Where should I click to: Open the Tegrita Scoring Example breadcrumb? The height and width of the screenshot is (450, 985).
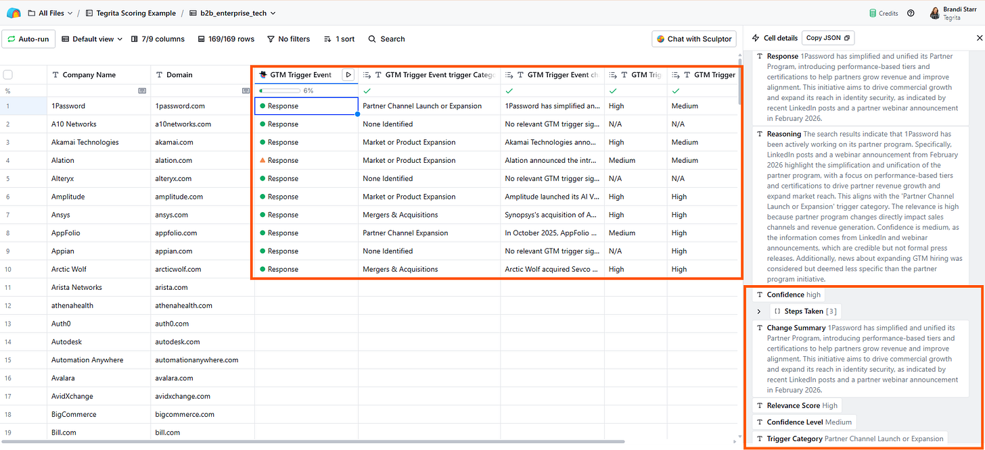(131, 13)
